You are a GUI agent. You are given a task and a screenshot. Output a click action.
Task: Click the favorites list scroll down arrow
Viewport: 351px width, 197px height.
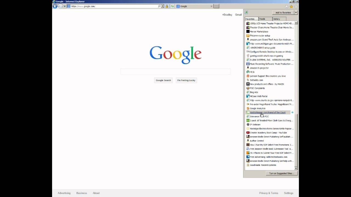pyautogui.click(x=296, y=168)
